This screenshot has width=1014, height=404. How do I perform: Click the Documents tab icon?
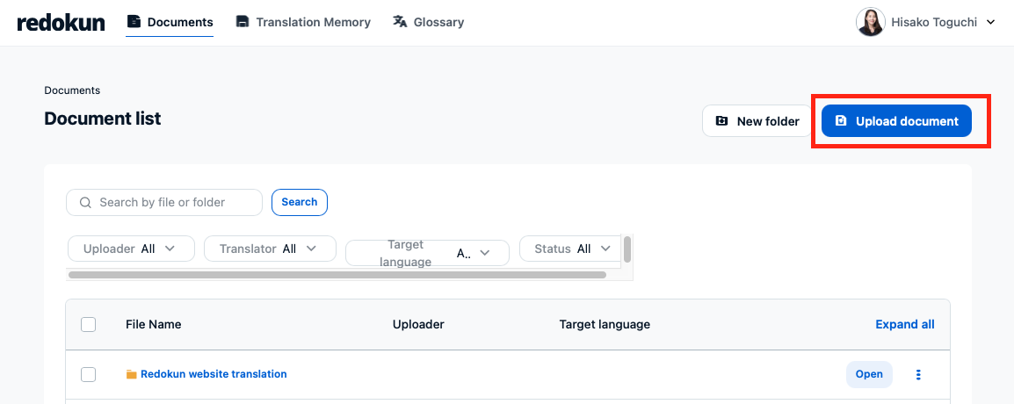134,22
